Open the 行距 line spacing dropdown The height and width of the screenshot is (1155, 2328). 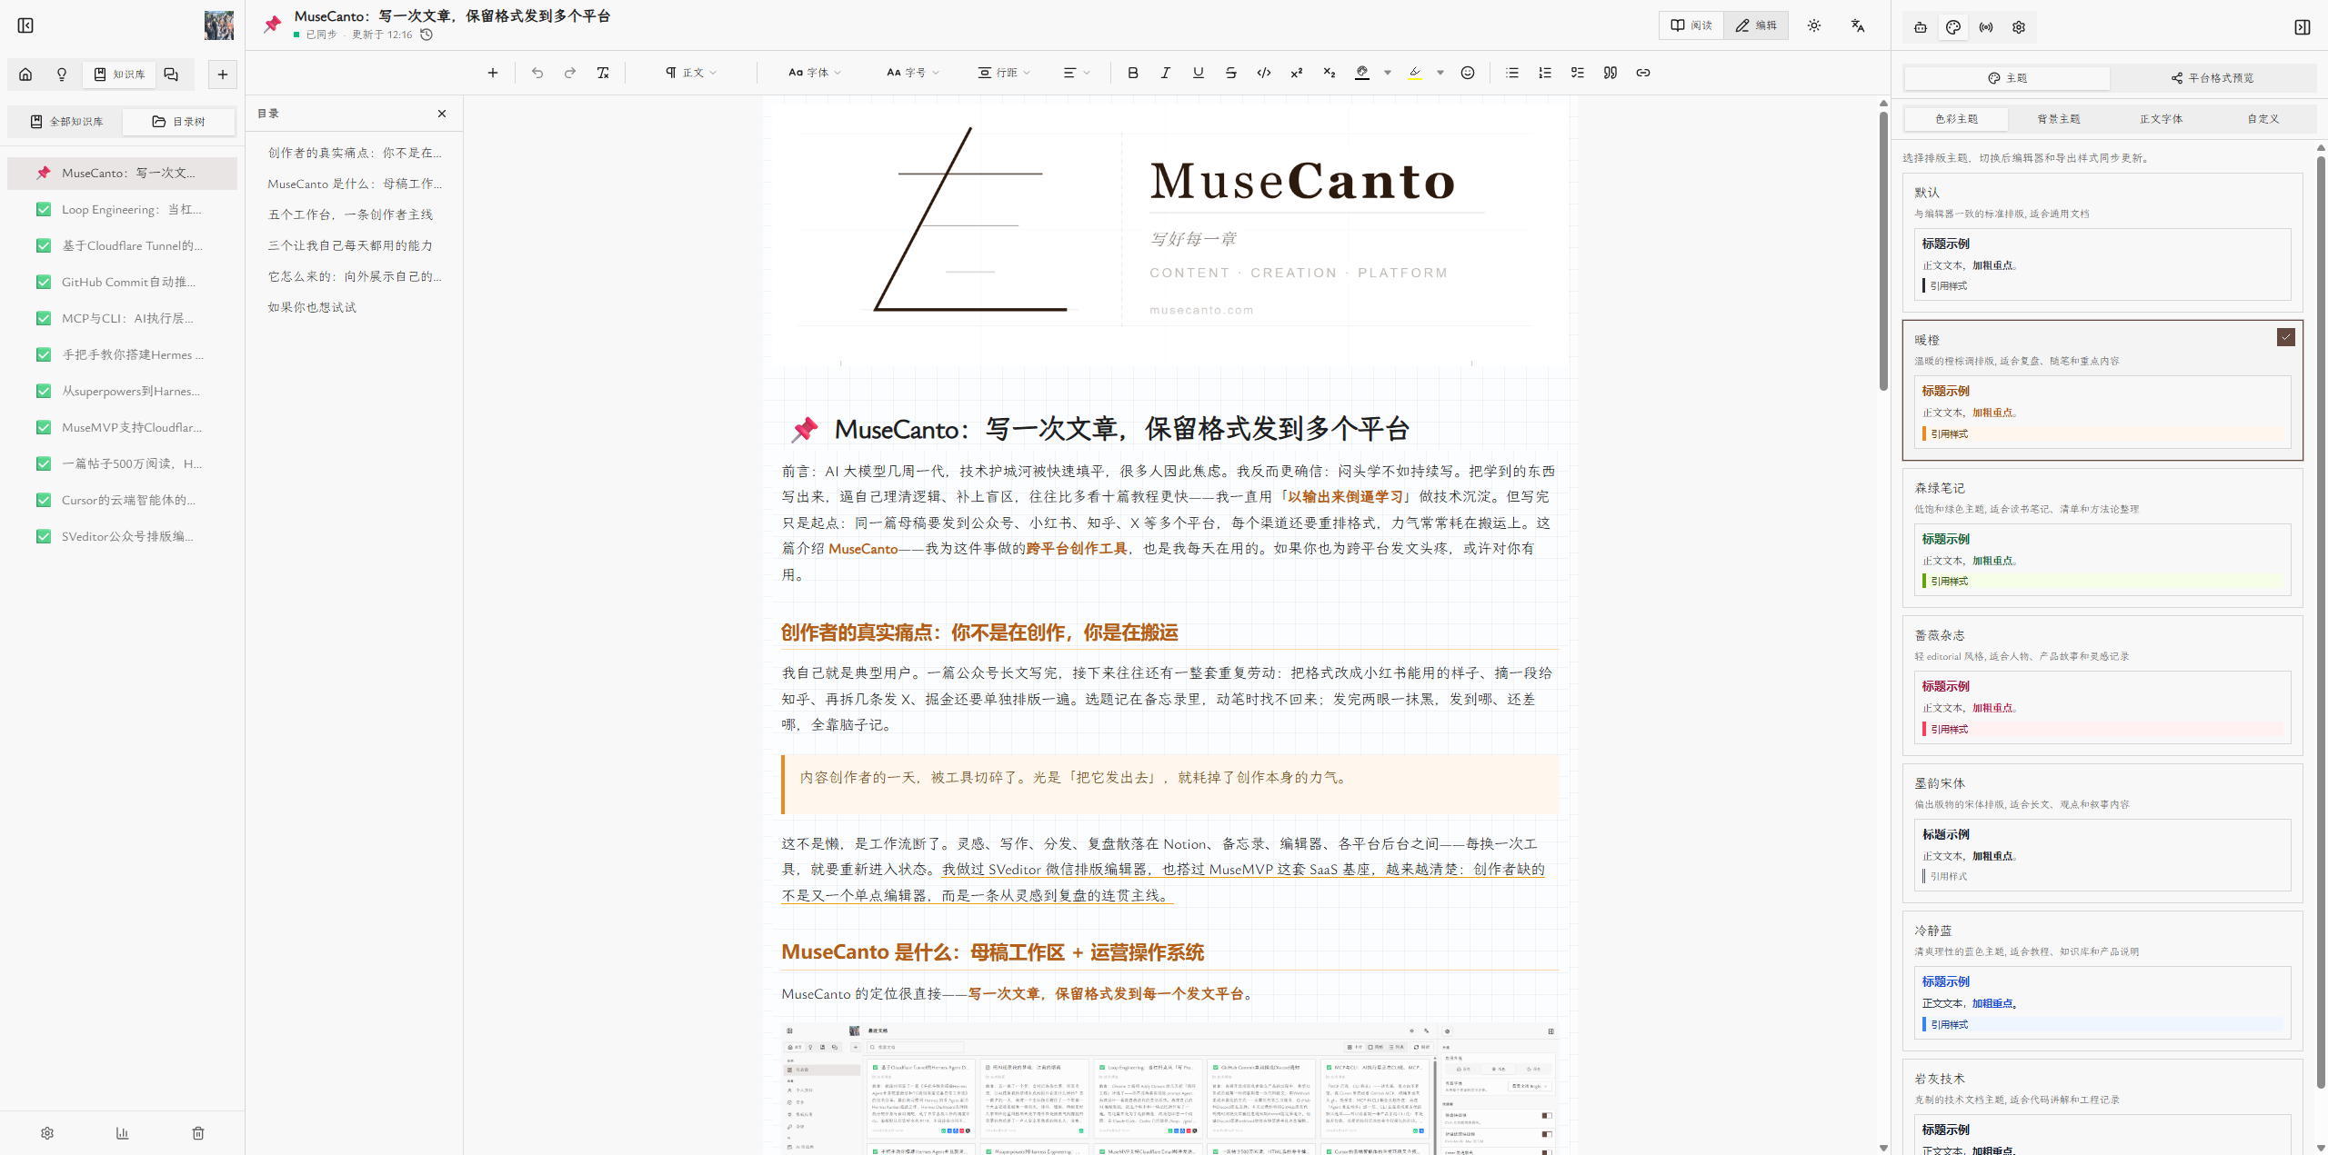coord(1004,73)
